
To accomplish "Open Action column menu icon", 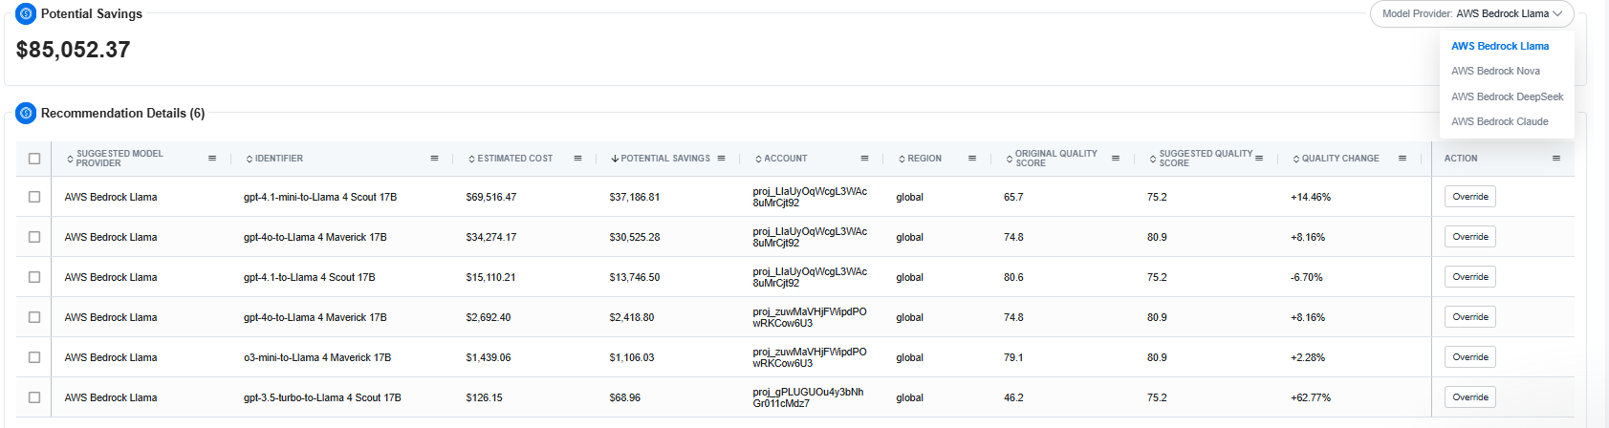I will pos(1556,159).
